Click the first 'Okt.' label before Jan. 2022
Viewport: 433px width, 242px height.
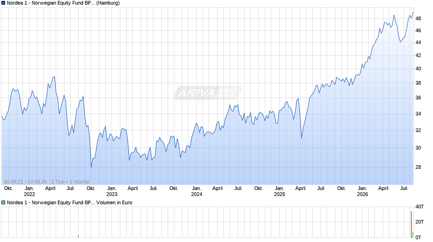pyautogui.click(x=8, y=188)
